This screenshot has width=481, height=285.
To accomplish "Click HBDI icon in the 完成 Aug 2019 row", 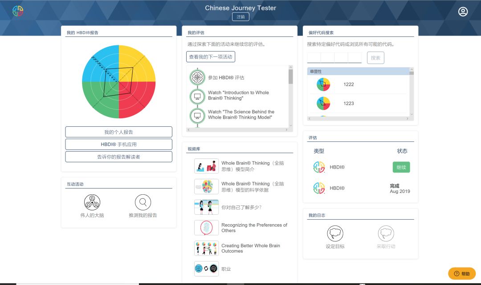I will [319, 188].
